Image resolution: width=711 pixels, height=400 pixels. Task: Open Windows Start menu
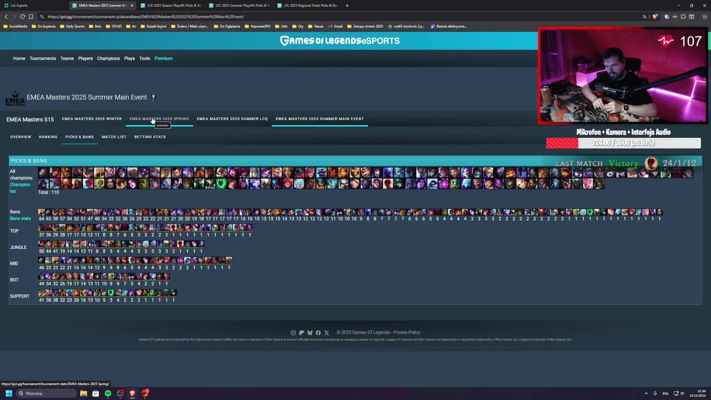tap(8, 393)
